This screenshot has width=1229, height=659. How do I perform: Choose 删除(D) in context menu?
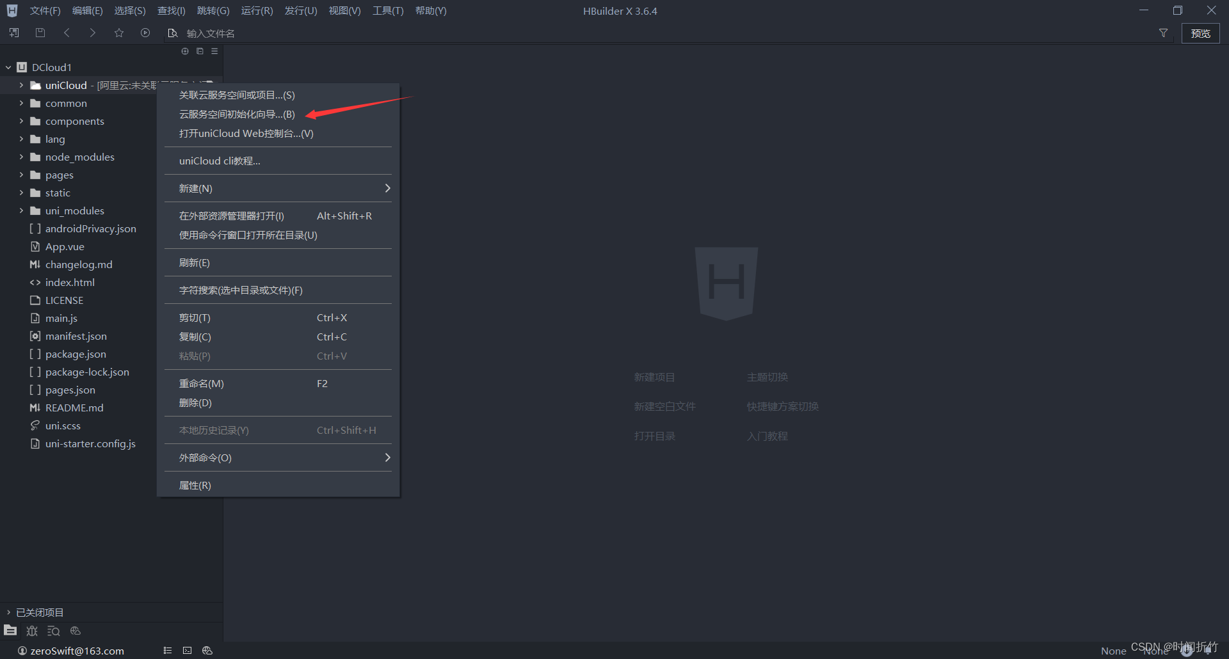(x=278, y=402)
